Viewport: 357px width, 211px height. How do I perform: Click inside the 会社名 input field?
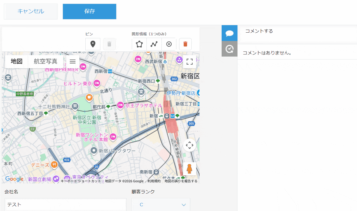tap(65, 204)
